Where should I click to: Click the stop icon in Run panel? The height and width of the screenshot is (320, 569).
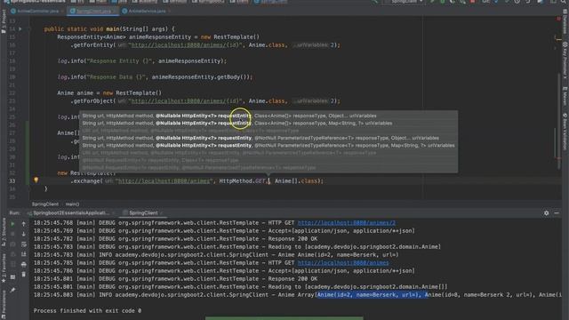click(12, 234)
